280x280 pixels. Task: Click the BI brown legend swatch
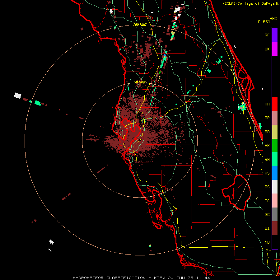(x=275, y=228)
